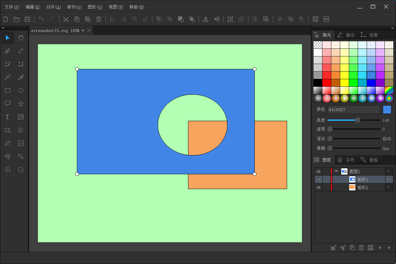Screen dimensions: 396x264
Task: Click the 亮度 brightness slider handle
Action: tap(358, 120)
